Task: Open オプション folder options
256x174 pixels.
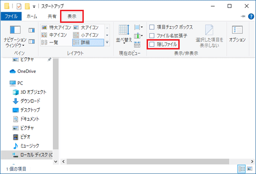Action: click(x=237, y=34)
